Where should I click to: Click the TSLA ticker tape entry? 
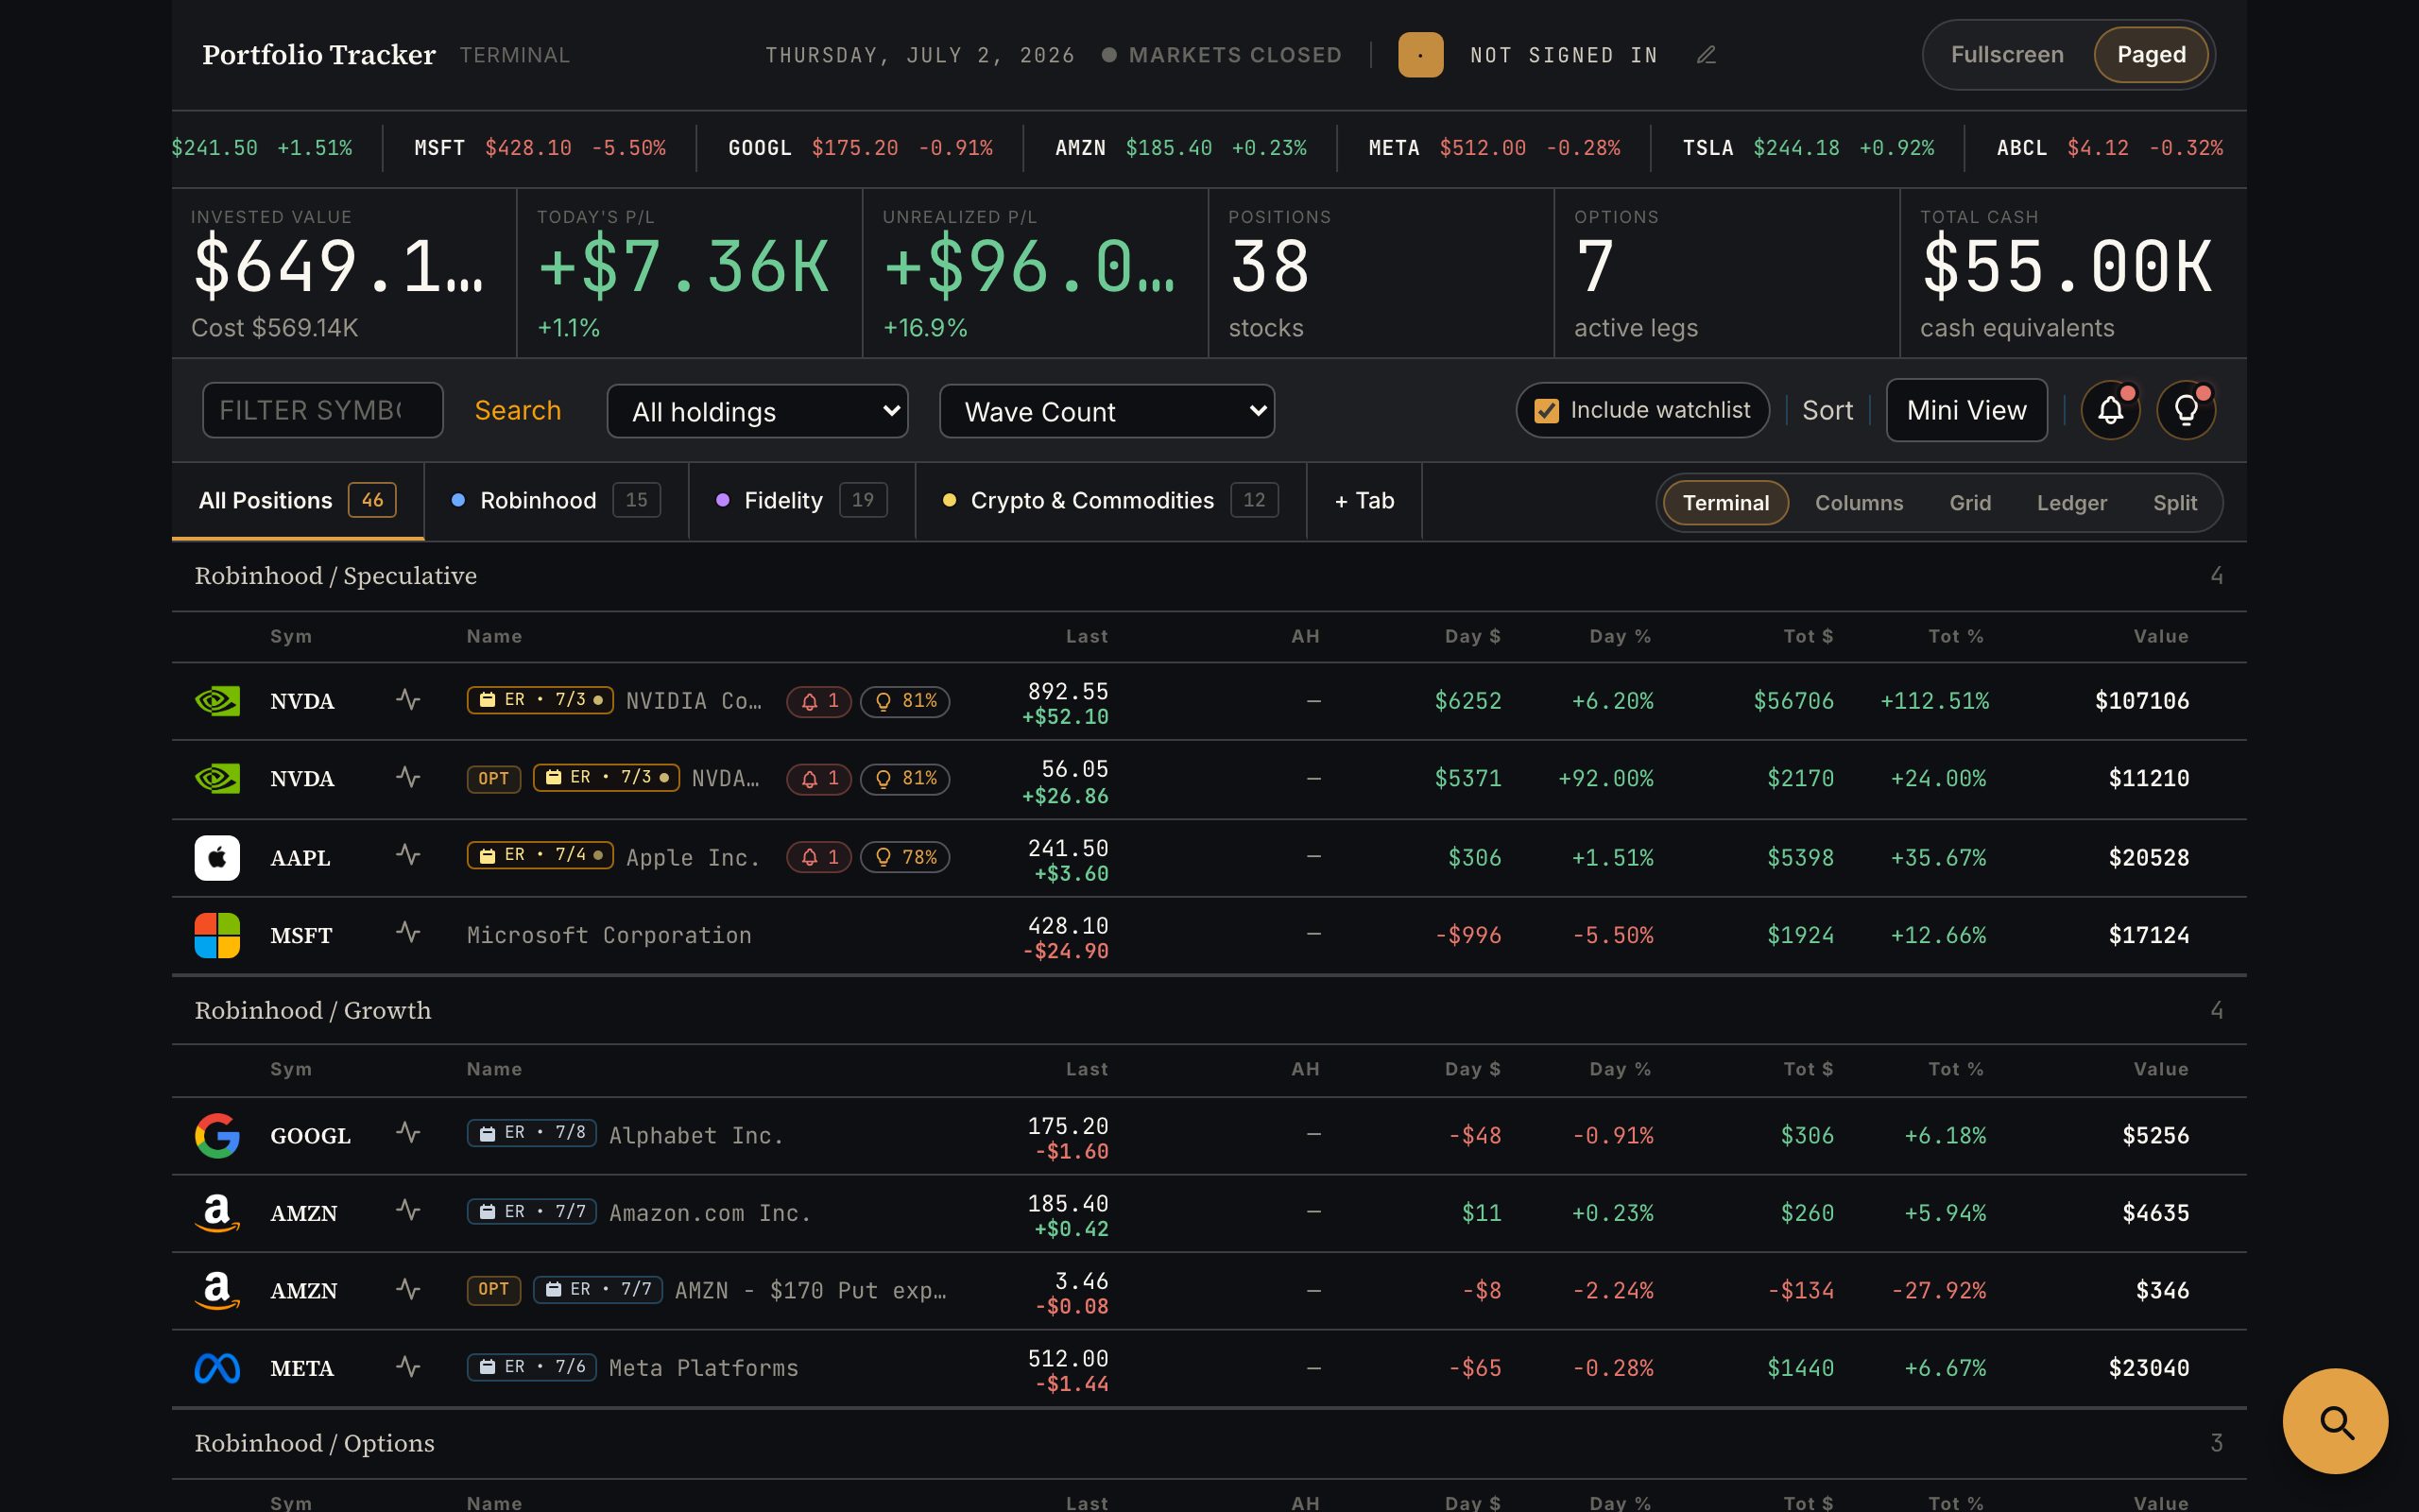pyautogui.click(x=1808, y=148)
